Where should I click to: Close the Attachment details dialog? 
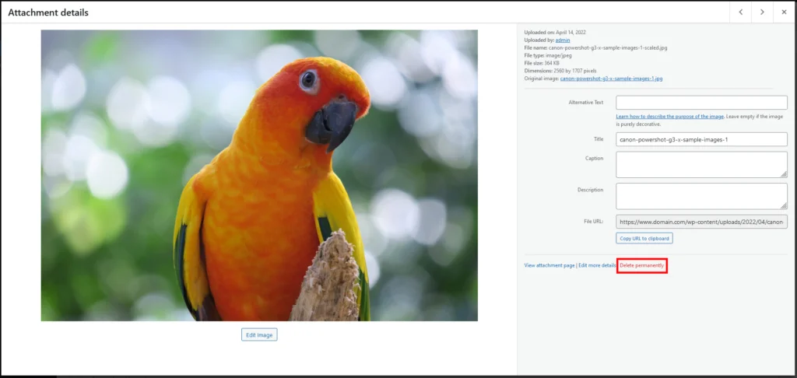[784, 12]
